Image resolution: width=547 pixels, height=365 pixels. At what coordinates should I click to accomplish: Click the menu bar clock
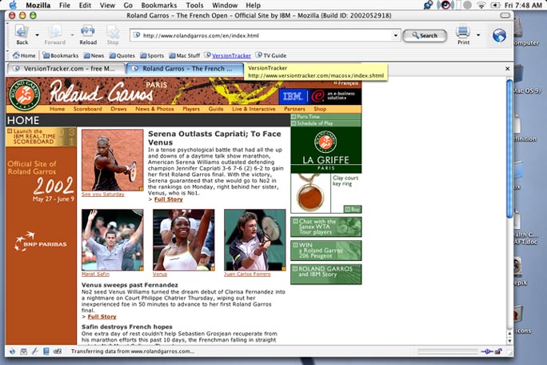[523, 6]
